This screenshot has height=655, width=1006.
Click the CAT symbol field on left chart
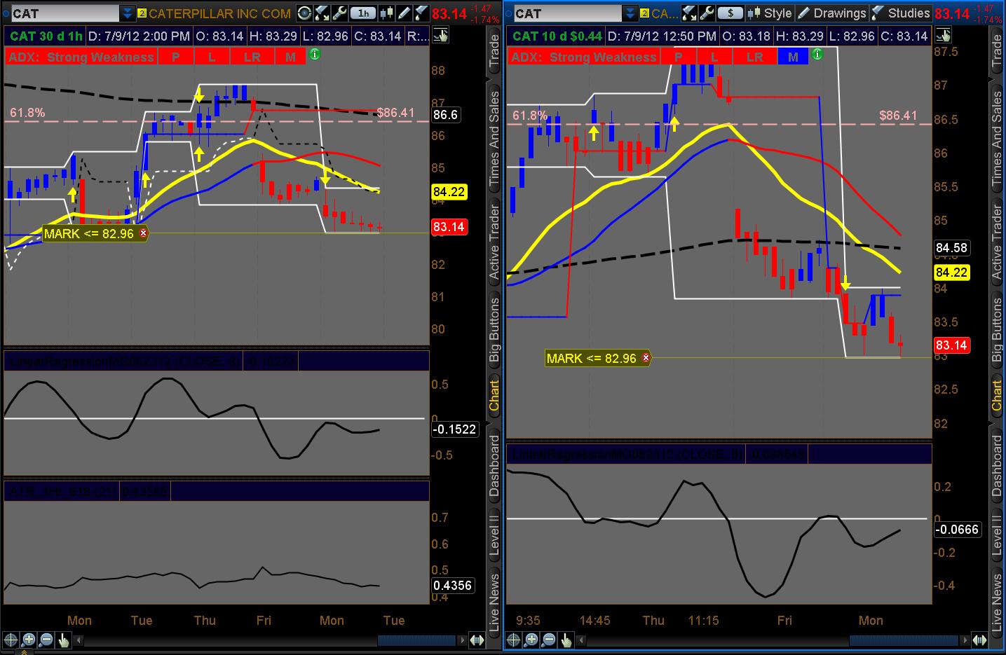pyautogui.click(x=65, y=13)
